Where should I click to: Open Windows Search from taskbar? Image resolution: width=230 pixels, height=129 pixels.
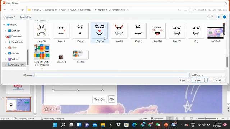pos(63,125)
